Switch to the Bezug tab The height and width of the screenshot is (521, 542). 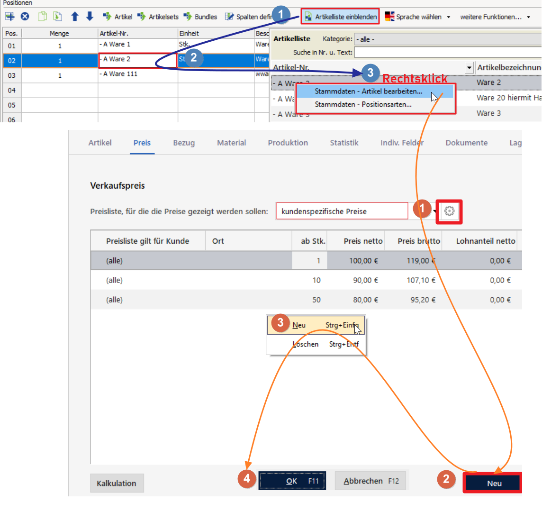point(184,143)
